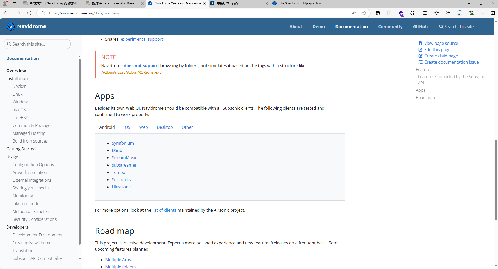Toggle the browser sidebar icon
Viewport: 498px width, 269px height.
pyautogui.click(x=493, y=13)
